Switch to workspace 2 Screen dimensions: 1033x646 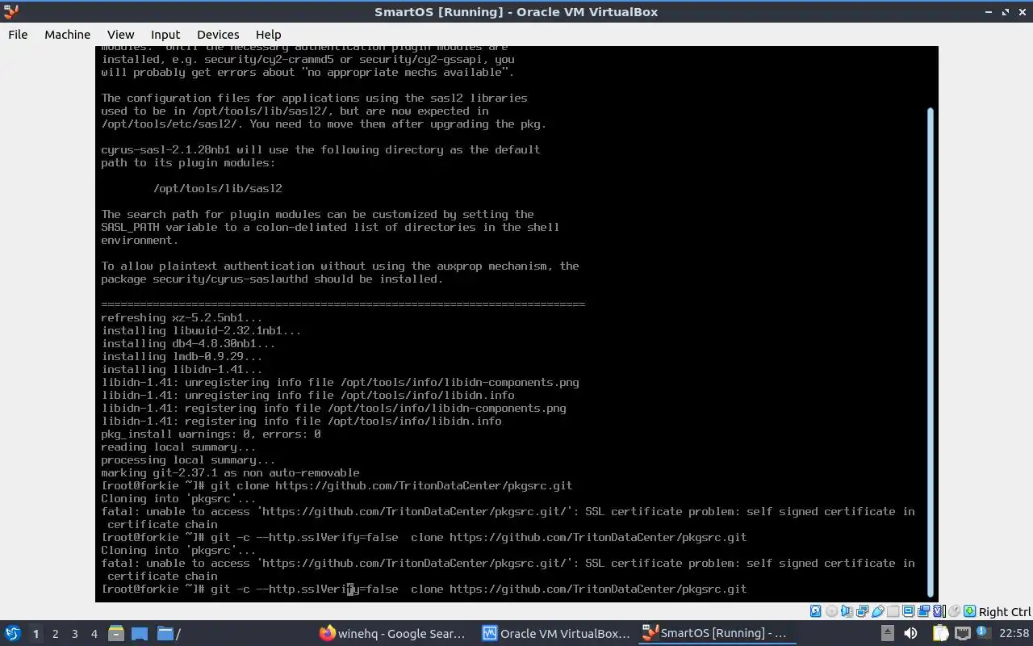point(55,634)
